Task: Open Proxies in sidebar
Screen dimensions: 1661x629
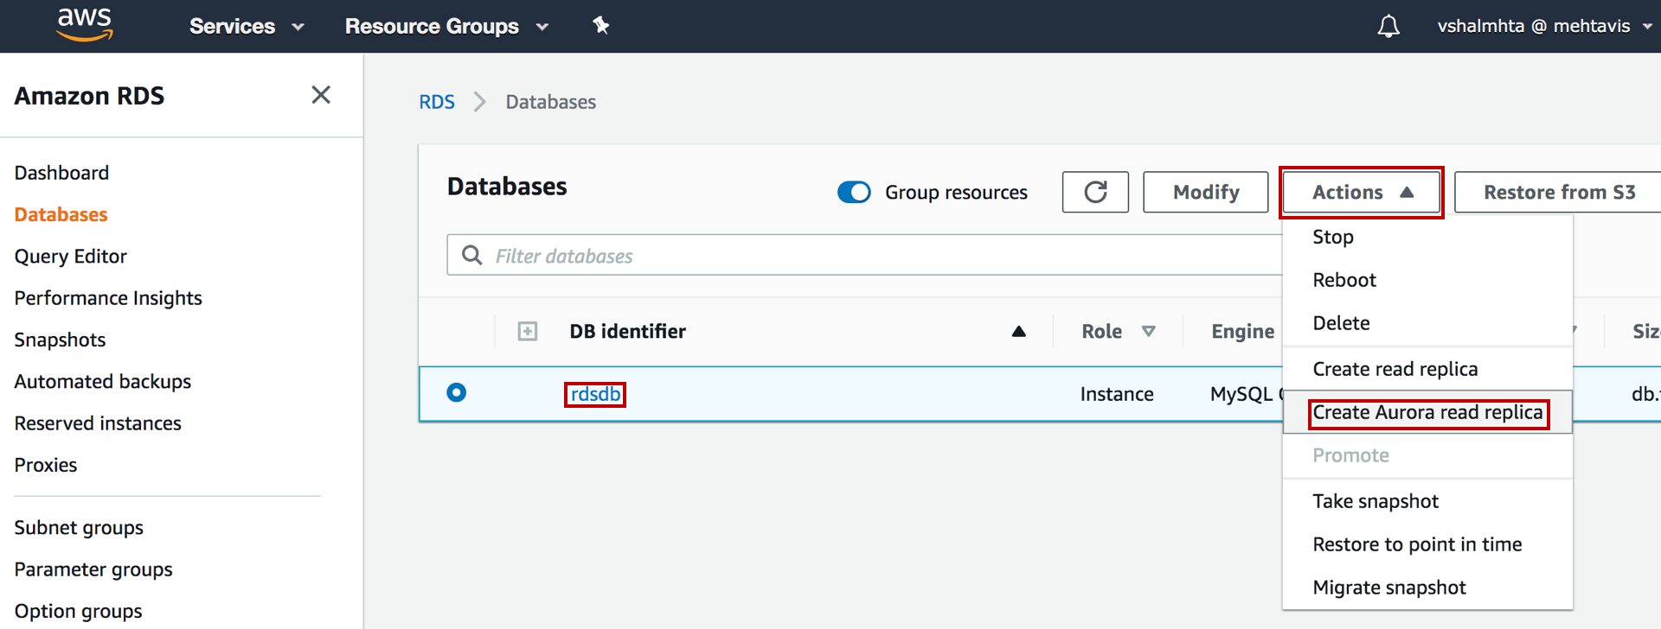Action: coord(45,465)
